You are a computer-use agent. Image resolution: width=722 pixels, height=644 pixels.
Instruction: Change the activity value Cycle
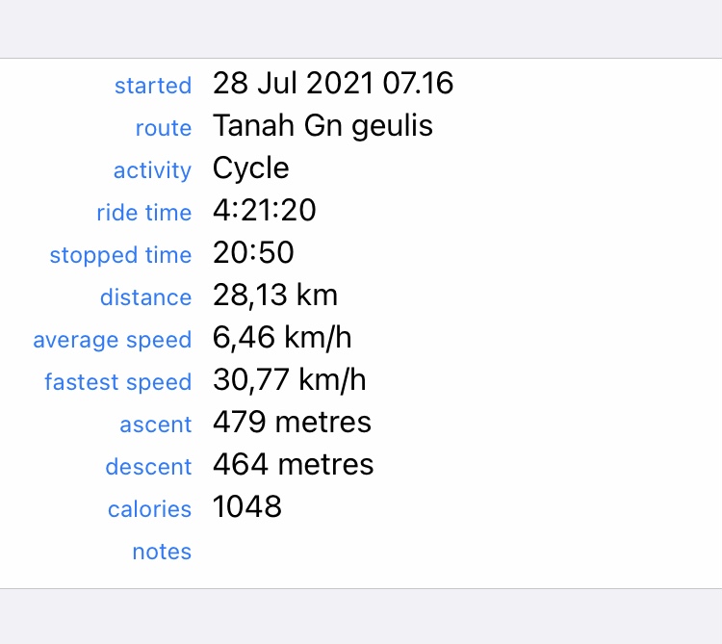pos(250,168)
